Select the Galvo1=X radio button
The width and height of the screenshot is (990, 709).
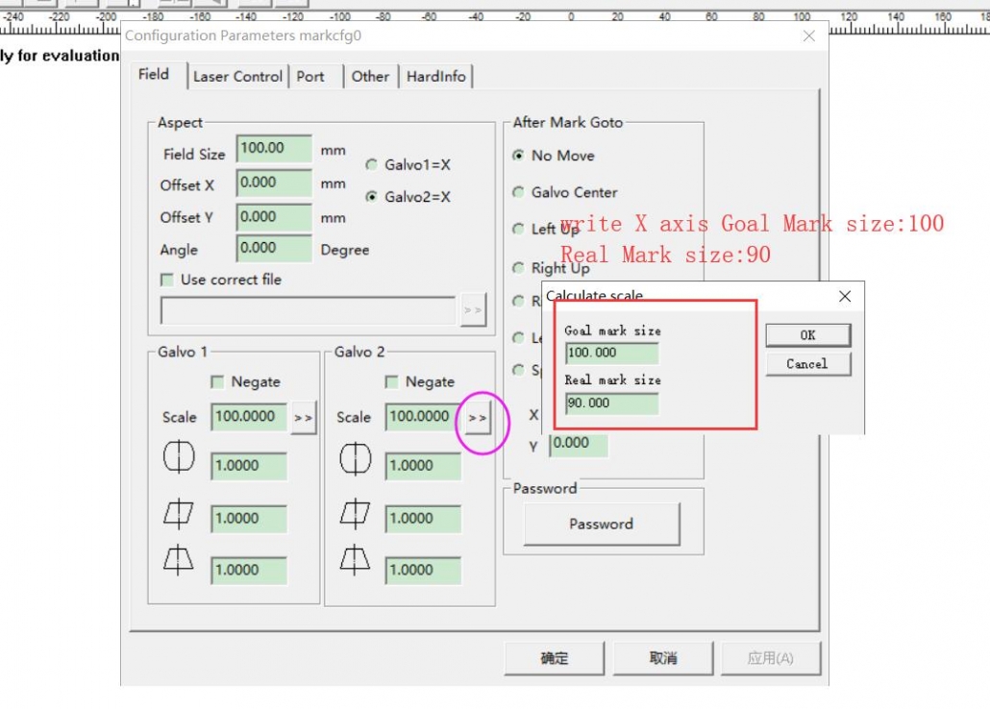pyautogui.click(x=370, y=164)
